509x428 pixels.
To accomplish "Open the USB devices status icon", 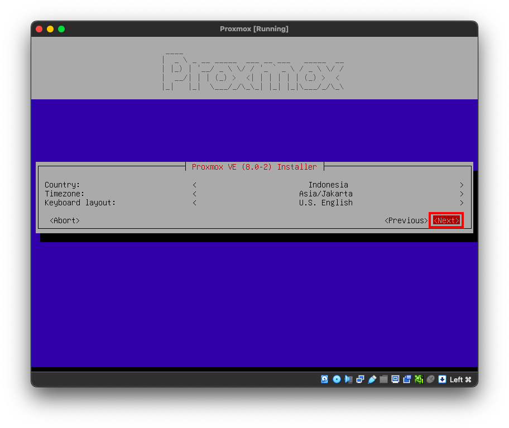I will (x=372, y=379).
